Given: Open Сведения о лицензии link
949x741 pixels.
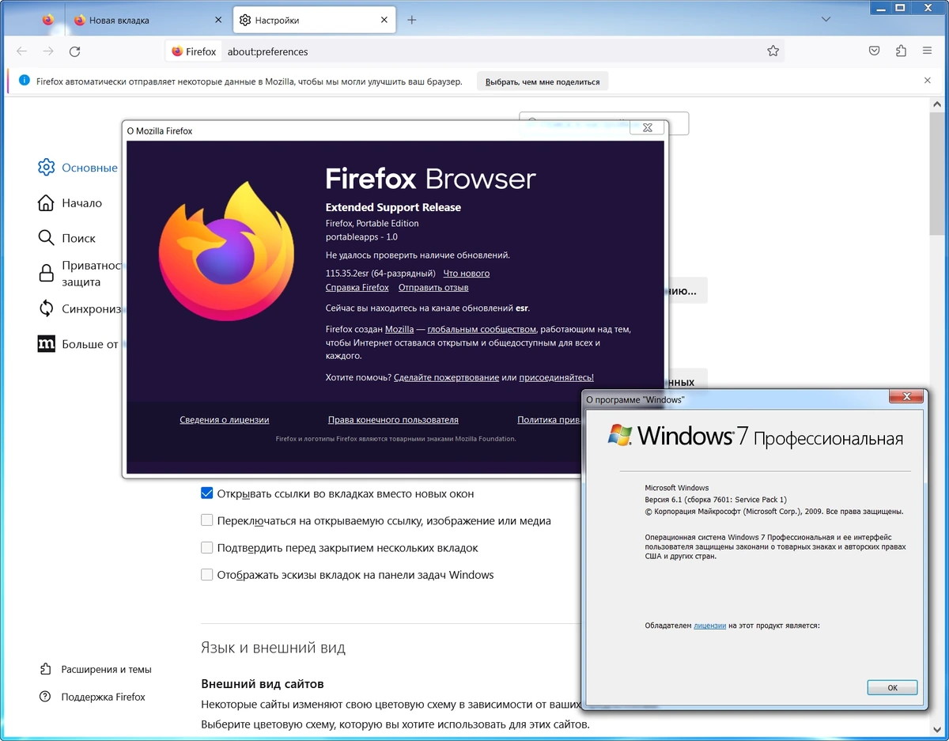Looking at the screenshot, I should tap(225, 420).
